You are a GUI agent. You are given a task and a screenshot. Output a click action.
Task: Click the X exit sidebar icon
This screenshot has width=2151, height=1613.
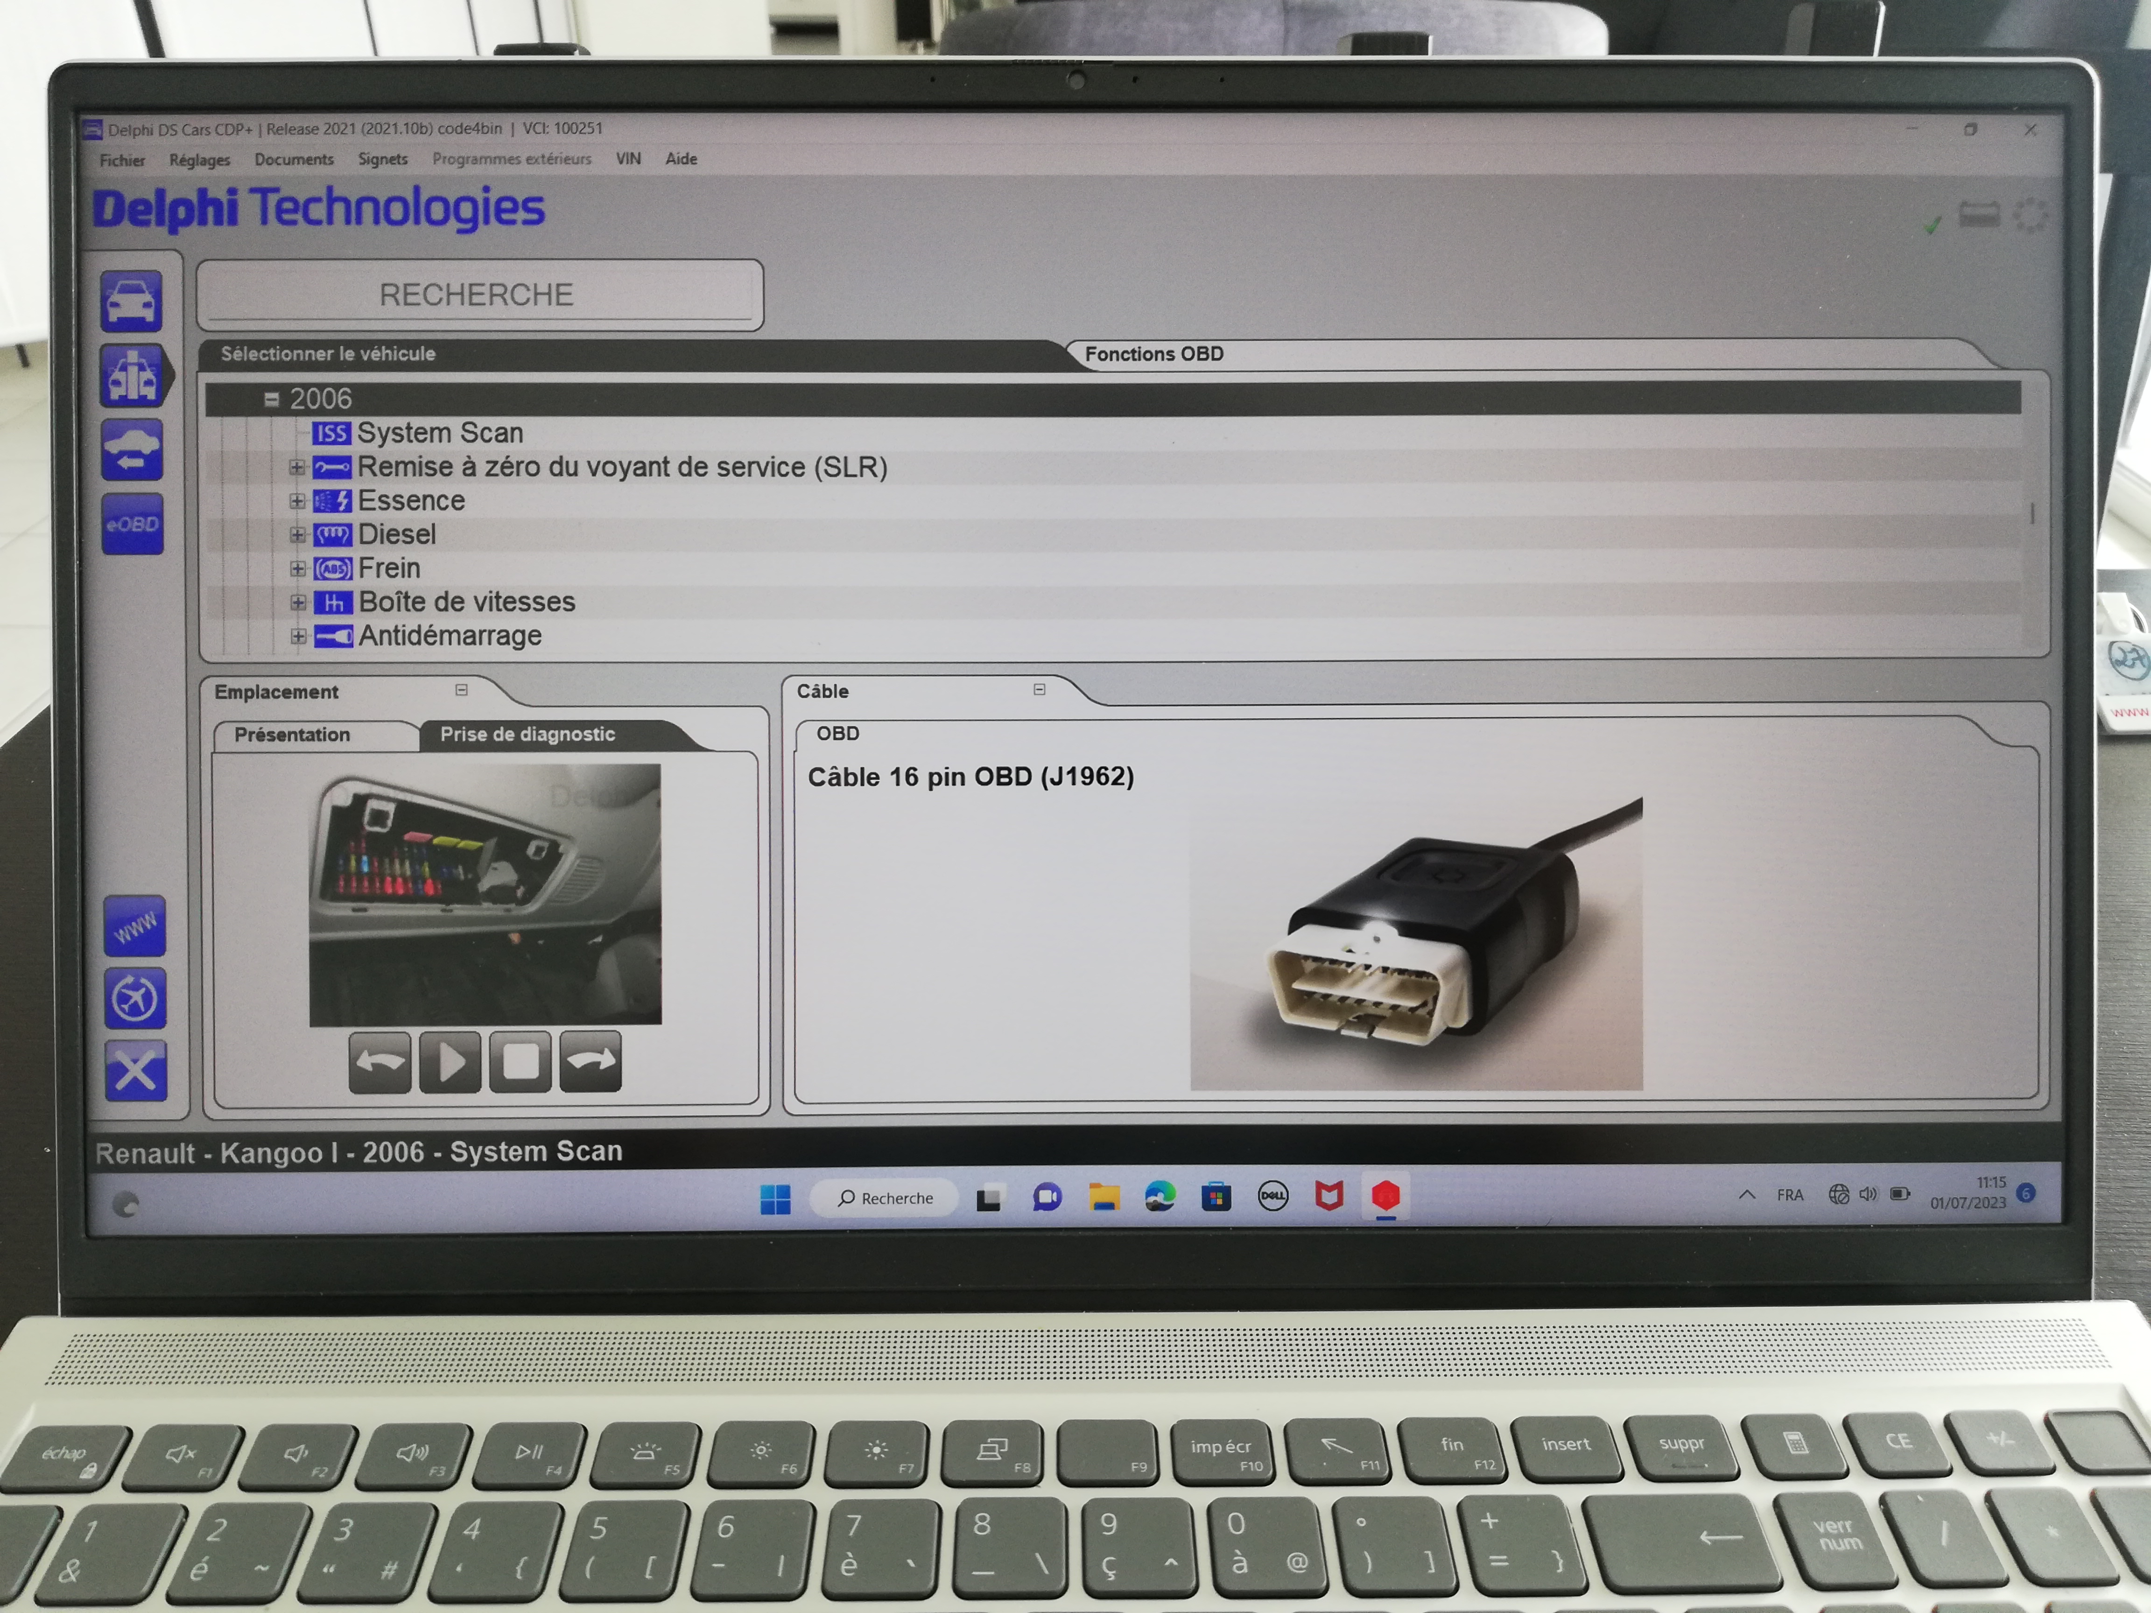pos(135,1072)
